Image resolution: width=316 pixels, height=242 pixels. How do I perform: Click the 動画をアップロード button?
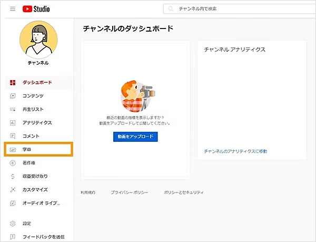[135, 137]
